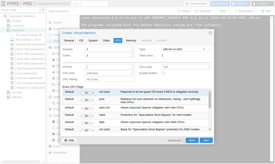
Task: Toggle the Advanced checkbox
Action: 183,140
